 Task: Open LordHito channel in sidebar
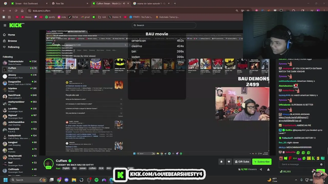(19, 110)
